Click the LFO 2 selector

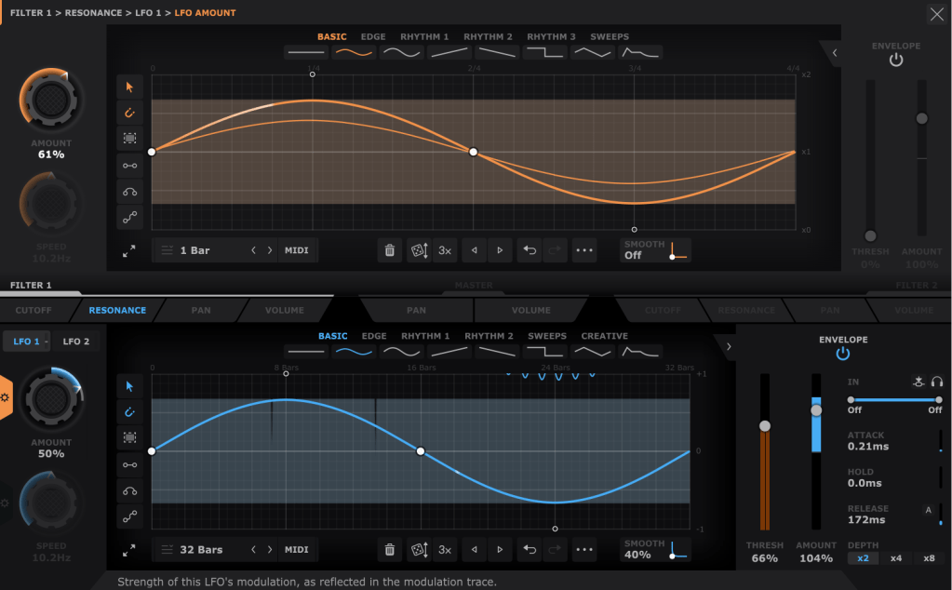76,342
